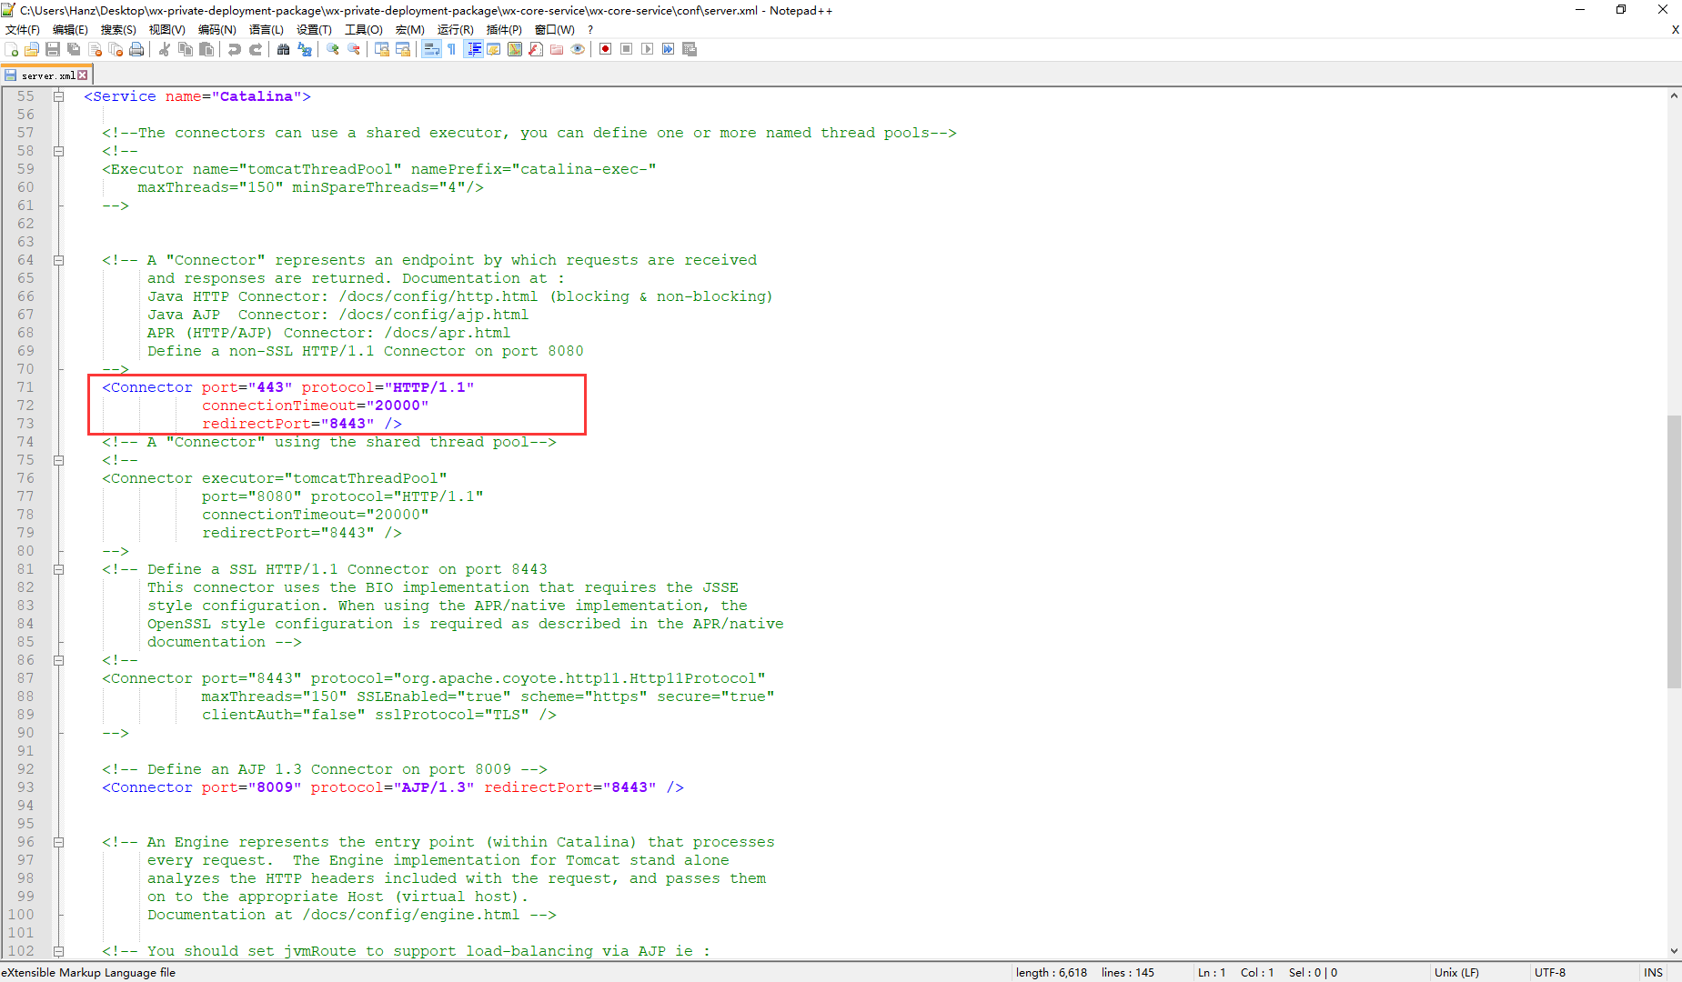Click the Cut scissors icon

pos(165,49)
